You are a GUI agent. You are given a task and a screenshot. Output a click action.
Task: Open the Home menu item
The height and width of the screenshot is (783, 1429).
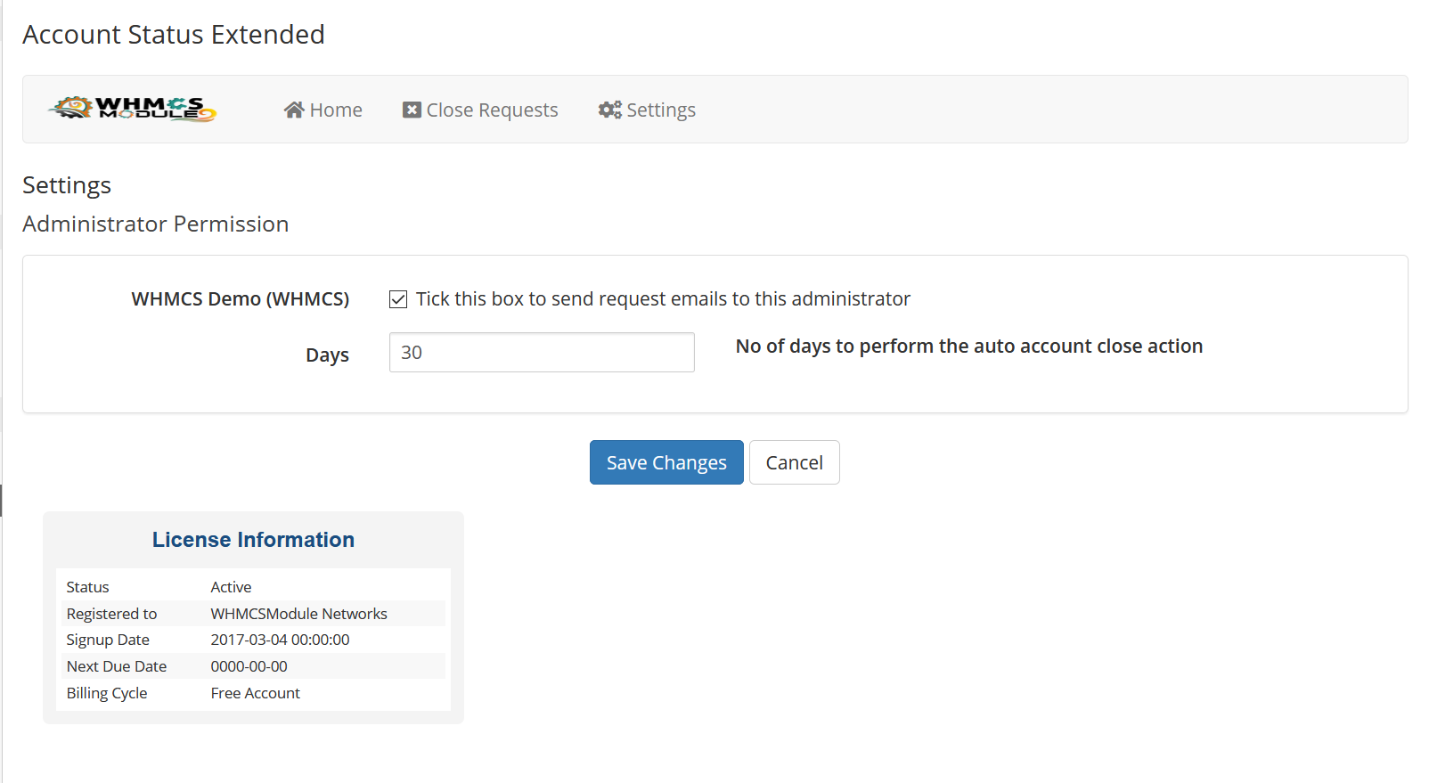(323, 110)
